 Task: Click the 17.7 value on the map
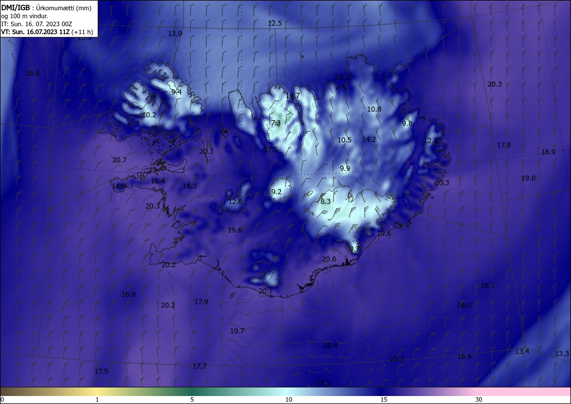(x=199, y=366)
